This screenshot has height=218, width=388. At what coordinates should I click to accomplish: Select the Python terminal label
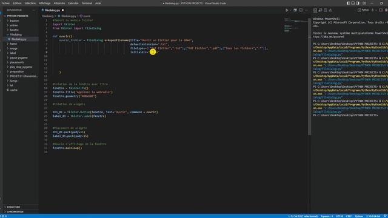click(363, 10)
